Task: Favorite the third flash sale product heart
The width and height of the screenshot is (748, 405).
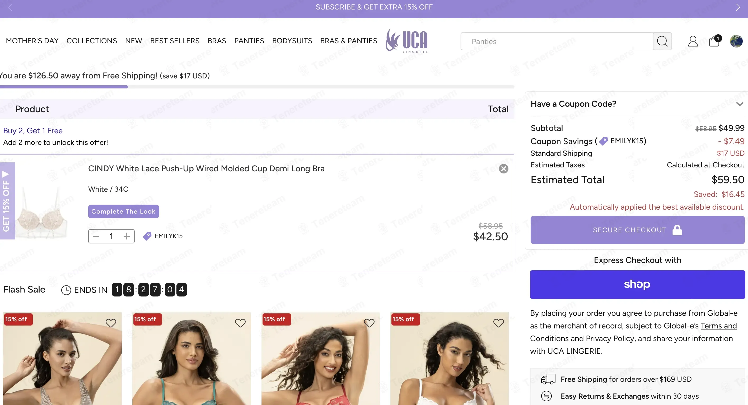Action: pyautogui.click(x=369, y=323)
